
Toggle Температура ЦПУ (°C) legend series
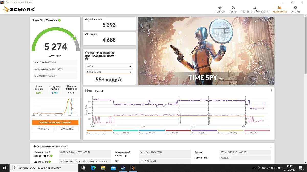[126, 132]
